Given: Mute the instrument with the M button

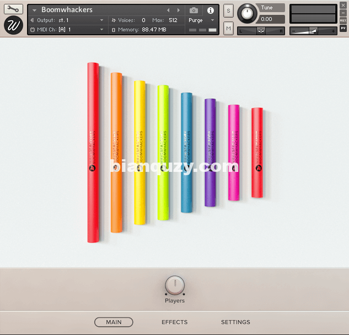Looking at the screenshot, I should [228, 28].
